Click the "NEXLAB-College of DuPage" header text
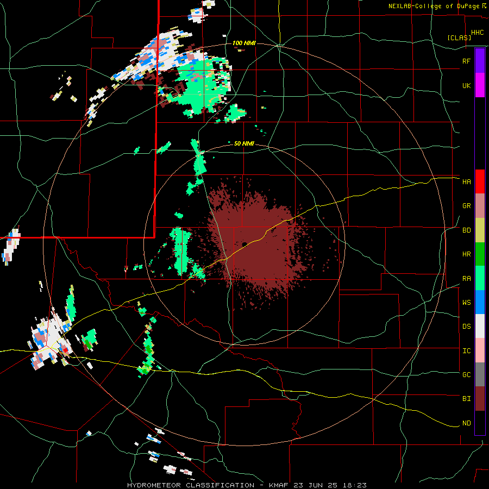Screen dimensions: 489x489 (434, 6)
